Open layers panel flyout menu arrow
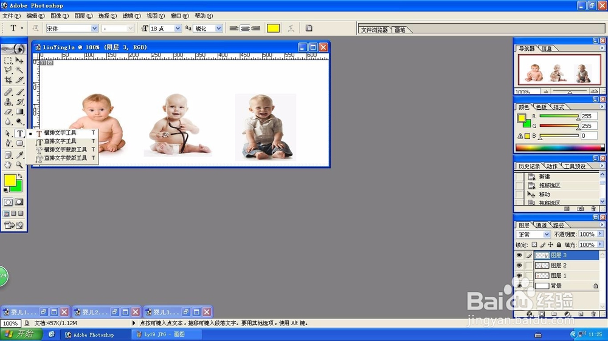608x341 pixels. click(602, 225)
